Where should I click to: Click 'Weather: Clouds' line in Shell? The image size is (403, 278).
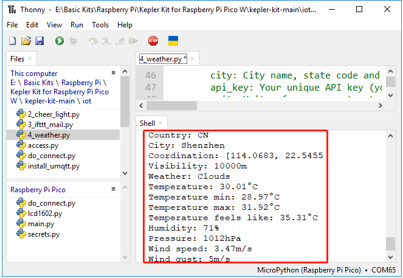(x=189, y=176)
